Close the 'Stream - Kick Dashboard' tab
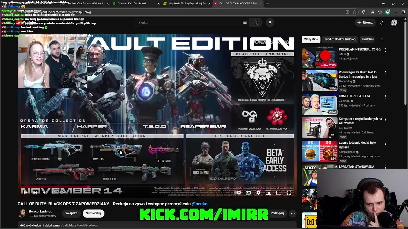This screenshot has height=229, width=408. click(159, 3)
